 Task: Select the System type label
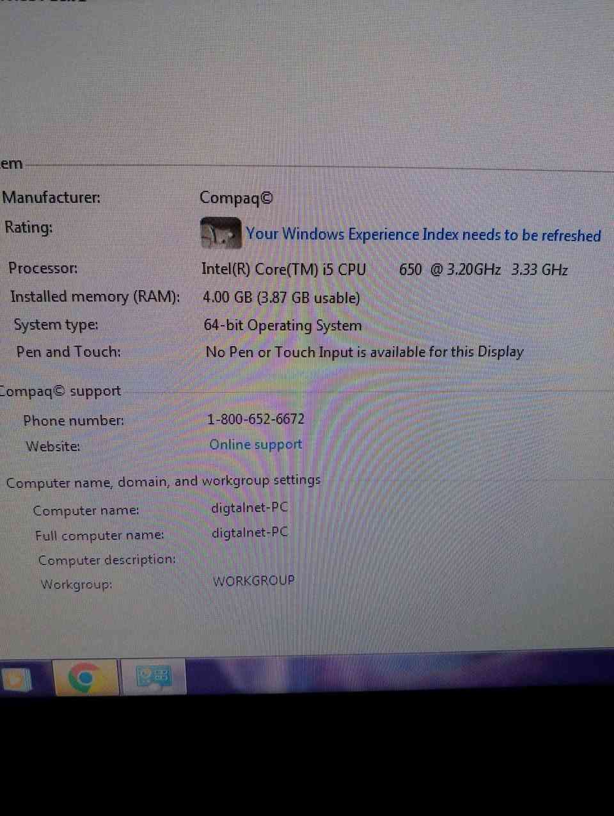56,324
